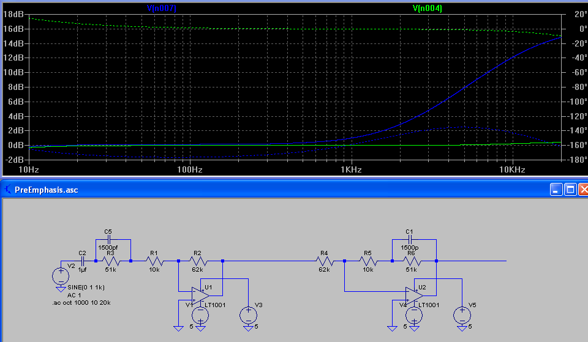Click the 10k value of R5
The height and width of the screenshot is (342, 588).
(368, 270)
